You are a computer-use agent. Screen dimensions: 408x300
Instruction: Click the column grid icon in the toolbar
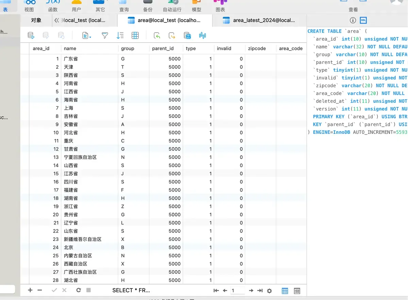tap(135, 35)
